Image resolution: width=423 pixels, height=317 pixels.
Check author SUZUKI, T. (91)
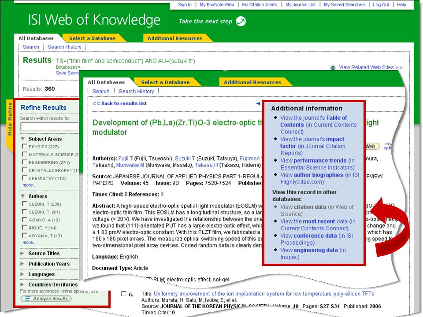coord(25,212)
